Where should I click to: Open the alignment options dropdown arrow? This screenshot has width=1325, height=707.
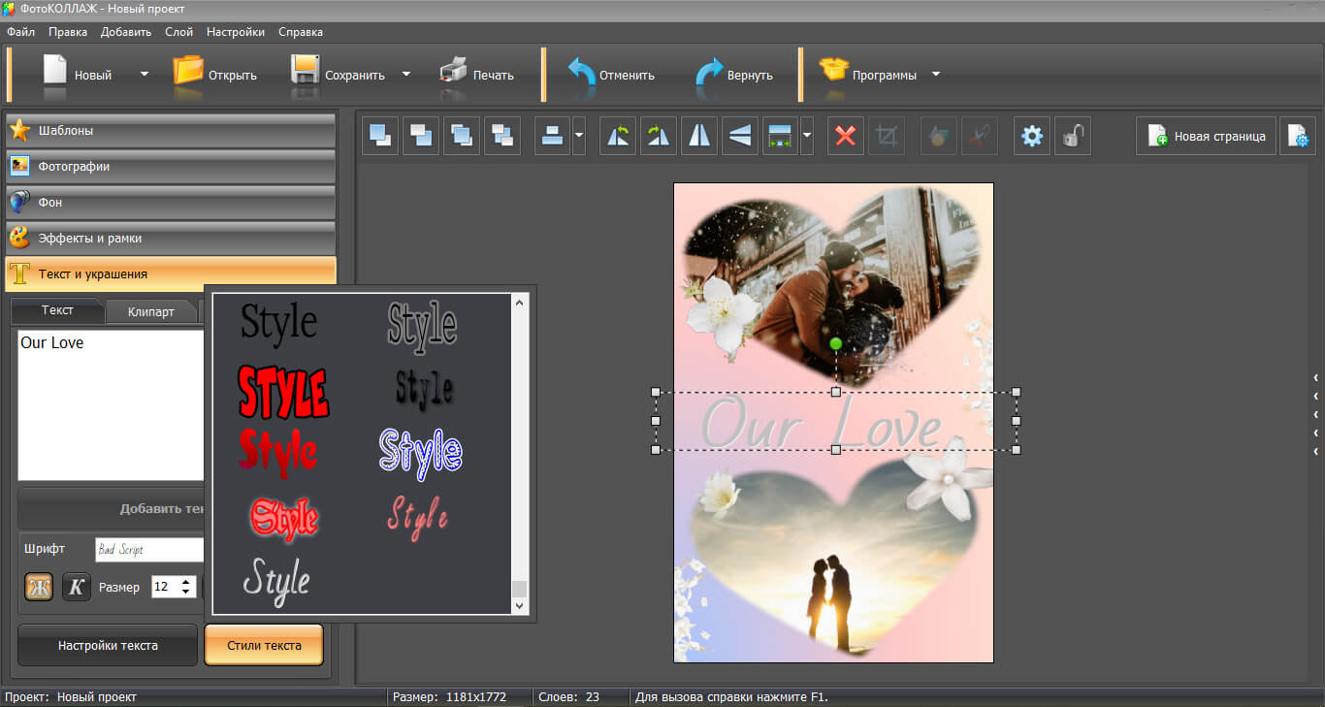pos(579,136)
